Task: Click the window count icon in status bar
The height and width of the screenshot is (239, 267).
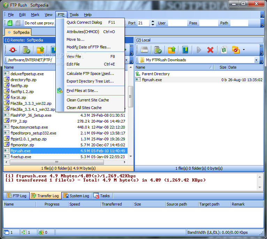Action: click(7, 232)
